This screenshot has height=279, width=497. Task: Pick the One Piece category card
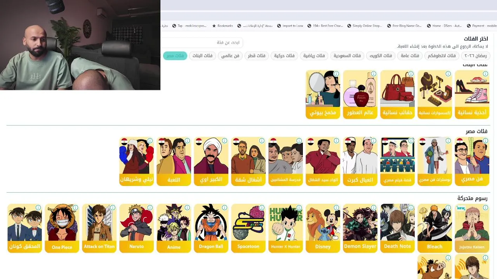point(62,228)
